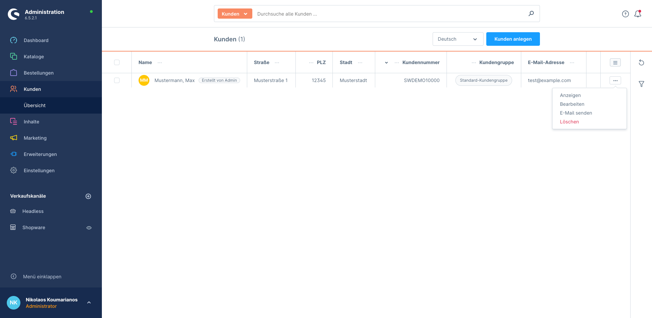The height and width of the screenshot is (318, 652).
Task: Expand the user menu chevron
Action: tap(89, 302)
